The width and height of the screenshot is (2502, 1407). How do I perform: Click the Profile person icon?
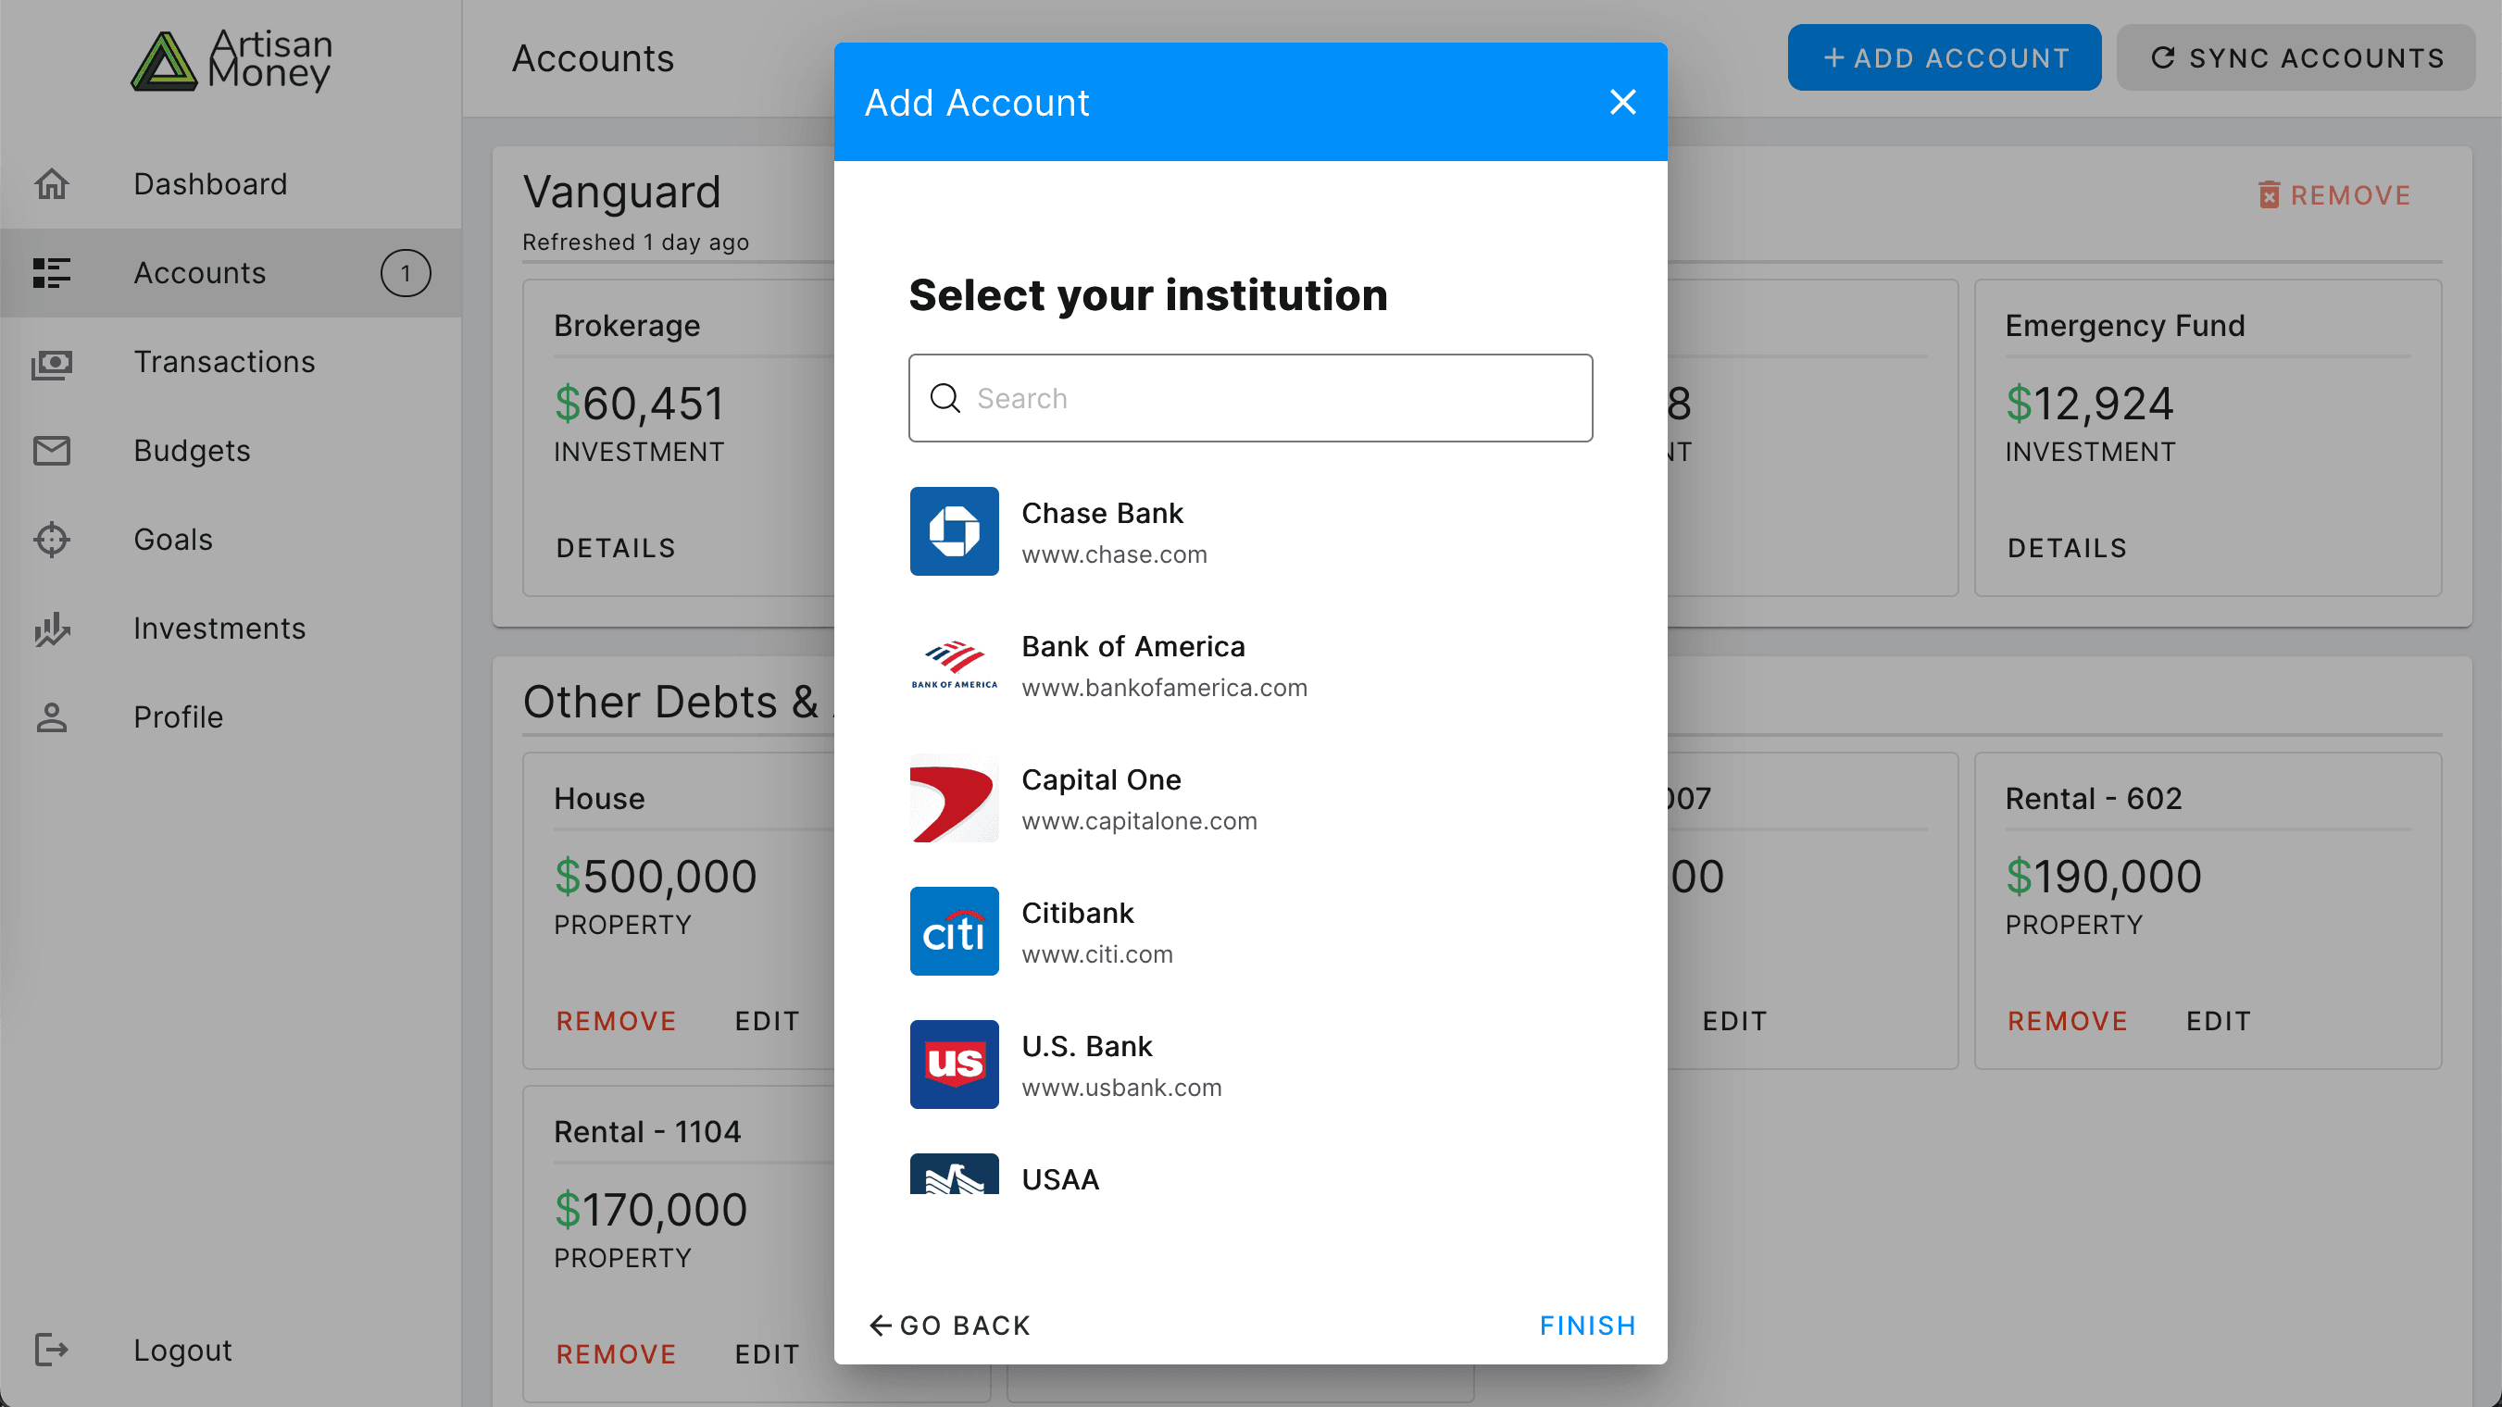[x=52, y=716]
